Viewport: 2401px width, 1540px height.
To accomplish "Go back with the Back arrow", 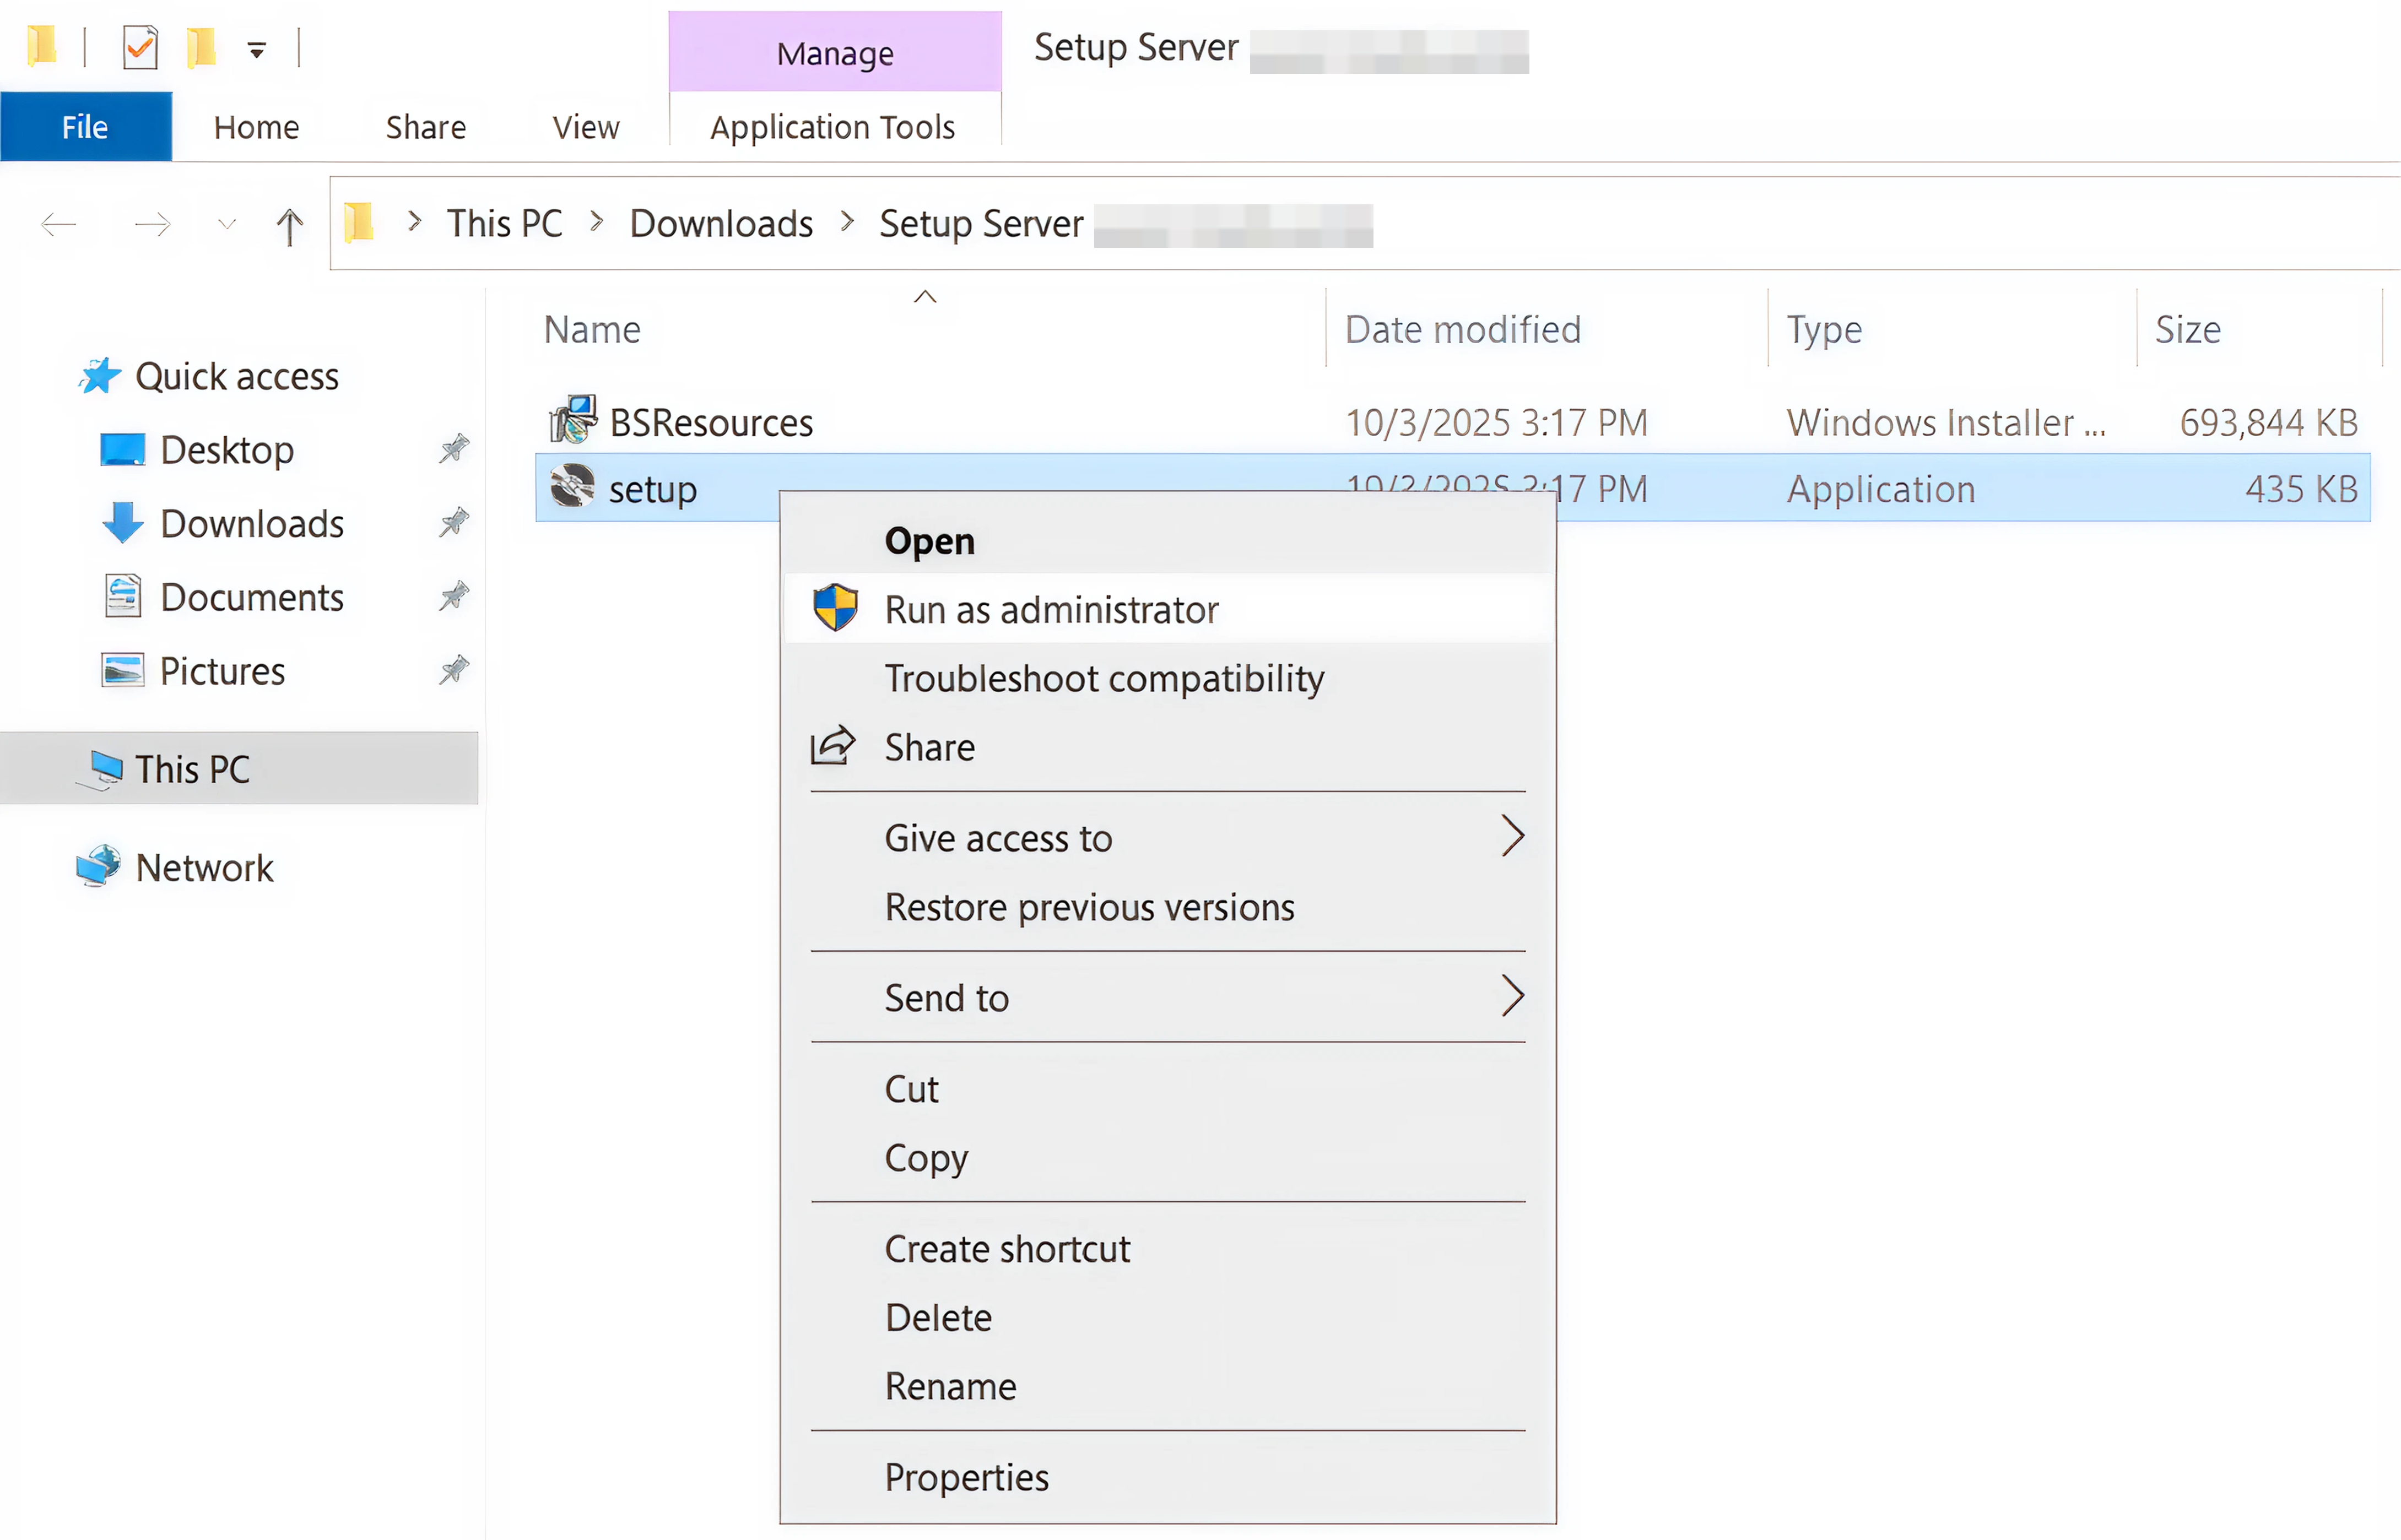I will pos(59,224).
